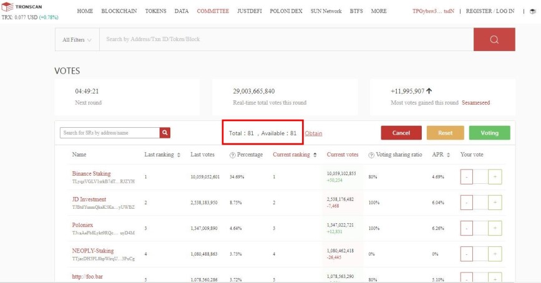Click the green Voting button

(x=489, y=133)
